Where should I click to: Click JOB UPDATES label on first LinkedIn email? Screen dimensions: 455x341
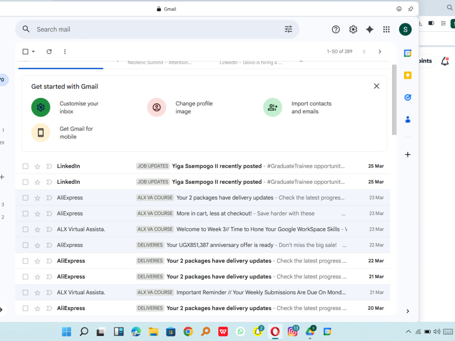click(153, 166)
